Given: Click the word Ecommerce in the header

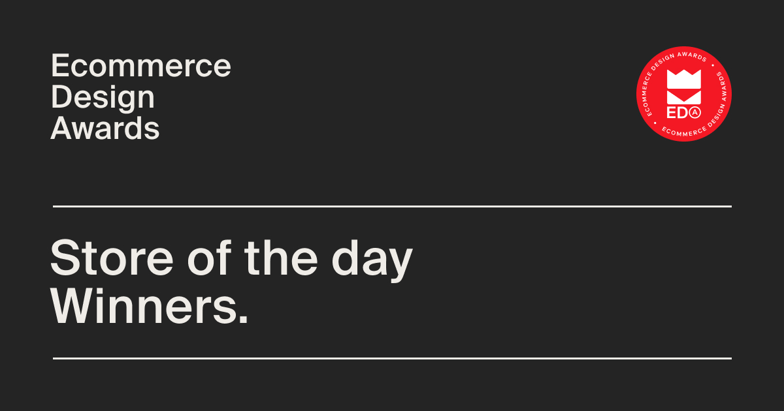Looking at the screenshot, I should point(140,66).
